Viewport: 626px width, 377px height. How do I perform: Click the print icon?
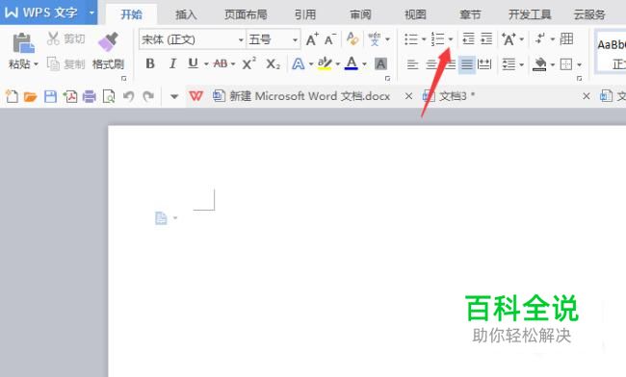click(x=89, y=96)
